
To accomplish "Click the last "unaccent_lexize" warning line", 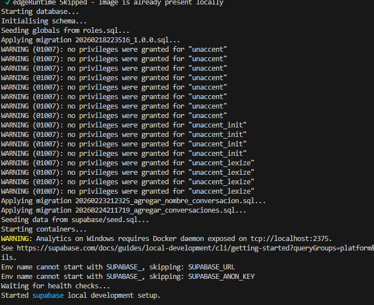I will pos(127,191).
